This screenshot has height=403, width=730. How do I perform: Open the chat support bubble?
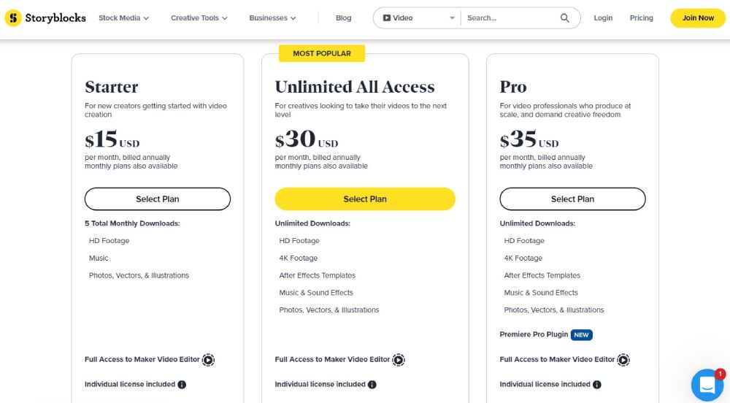click(x=707, y=384)
